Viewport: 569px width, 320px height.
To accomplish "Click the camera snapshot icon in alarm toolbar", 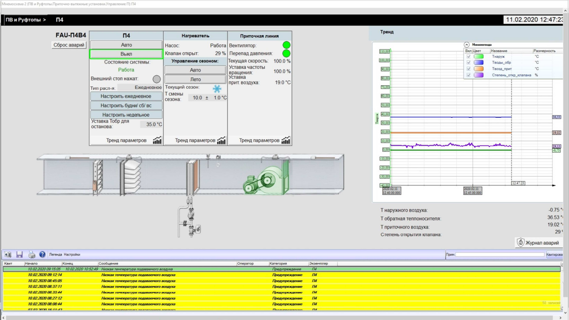I will pyautogui.click(x=8, y=255).
